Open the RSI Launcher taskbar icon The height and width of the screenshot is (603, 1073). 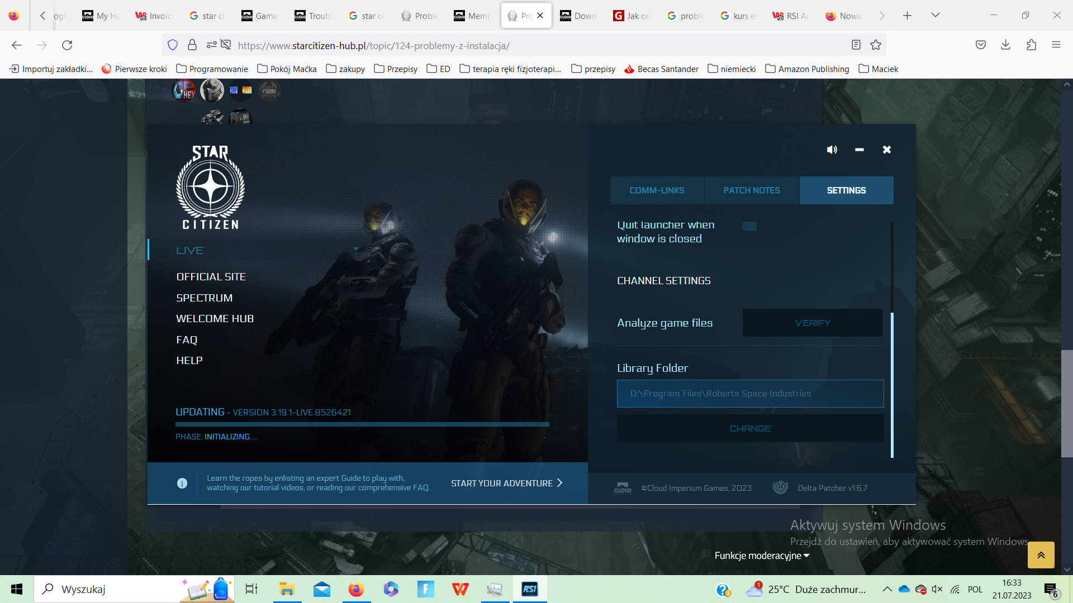point(529,589)
